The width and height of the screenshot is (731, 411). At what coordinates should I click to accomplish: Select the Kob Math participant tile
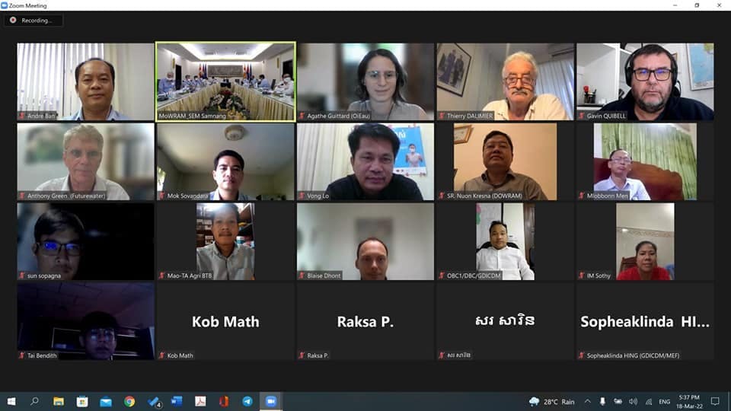(225, 321)
